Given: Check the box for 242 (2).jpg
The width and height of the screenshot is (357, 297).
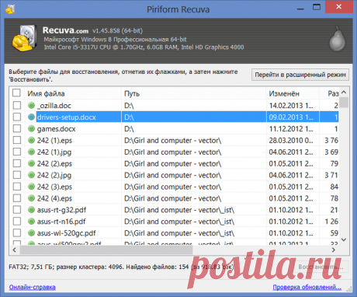Looking at the screenshot, I should (17, 175).
